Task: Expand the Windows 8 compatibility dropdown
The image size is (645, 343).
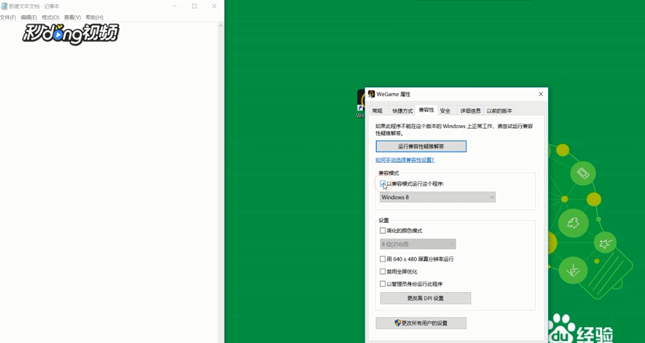Action: (x=437, y=197)
